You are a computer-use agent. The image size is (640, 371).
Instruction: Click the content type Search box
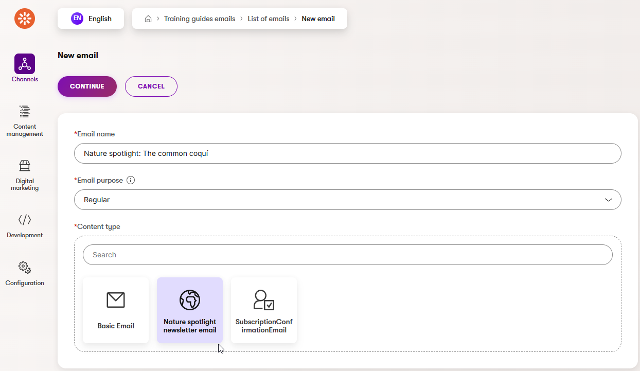347,255
